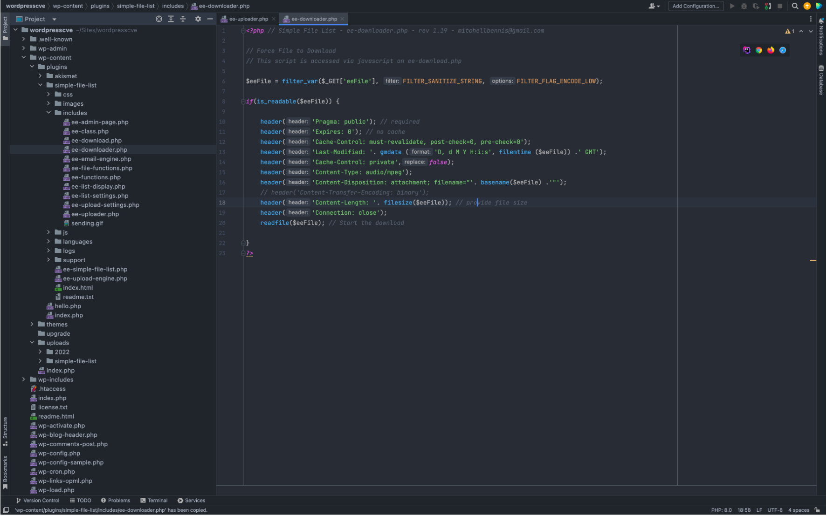Click the IDE update orange arrow icon

(807, 6)
